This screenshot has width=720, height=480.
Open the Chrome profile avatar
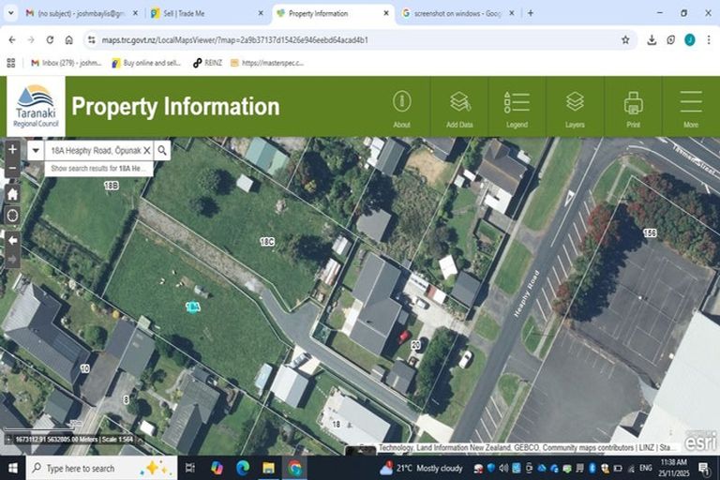point(690,40)
